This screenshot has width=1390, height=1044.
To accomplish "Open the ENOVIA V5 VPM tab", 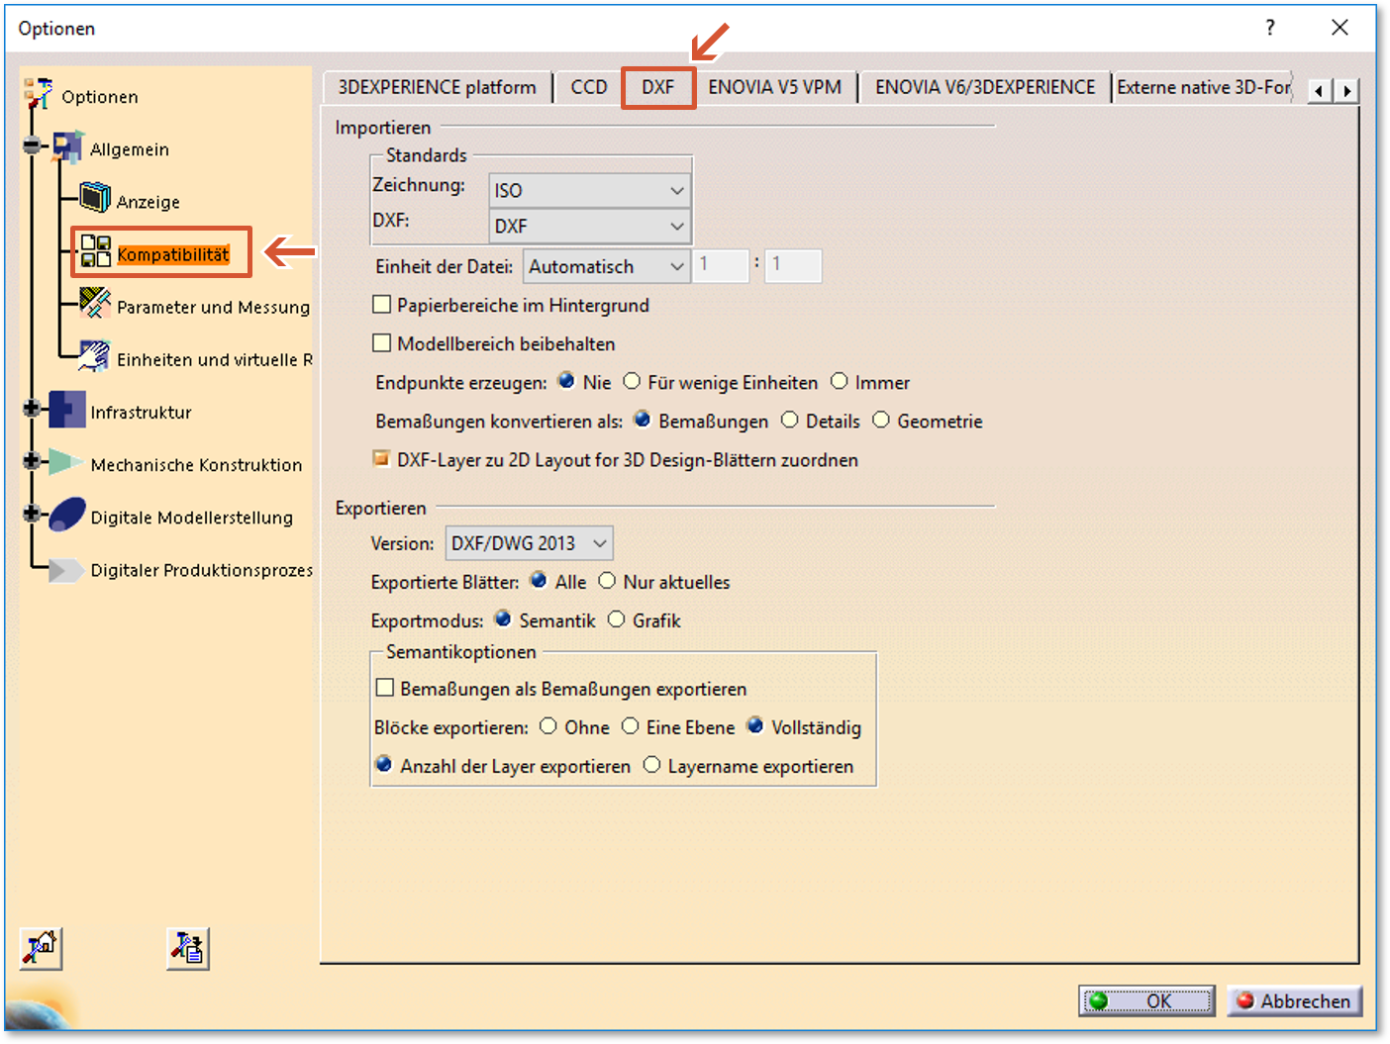I will coord(774,87).
